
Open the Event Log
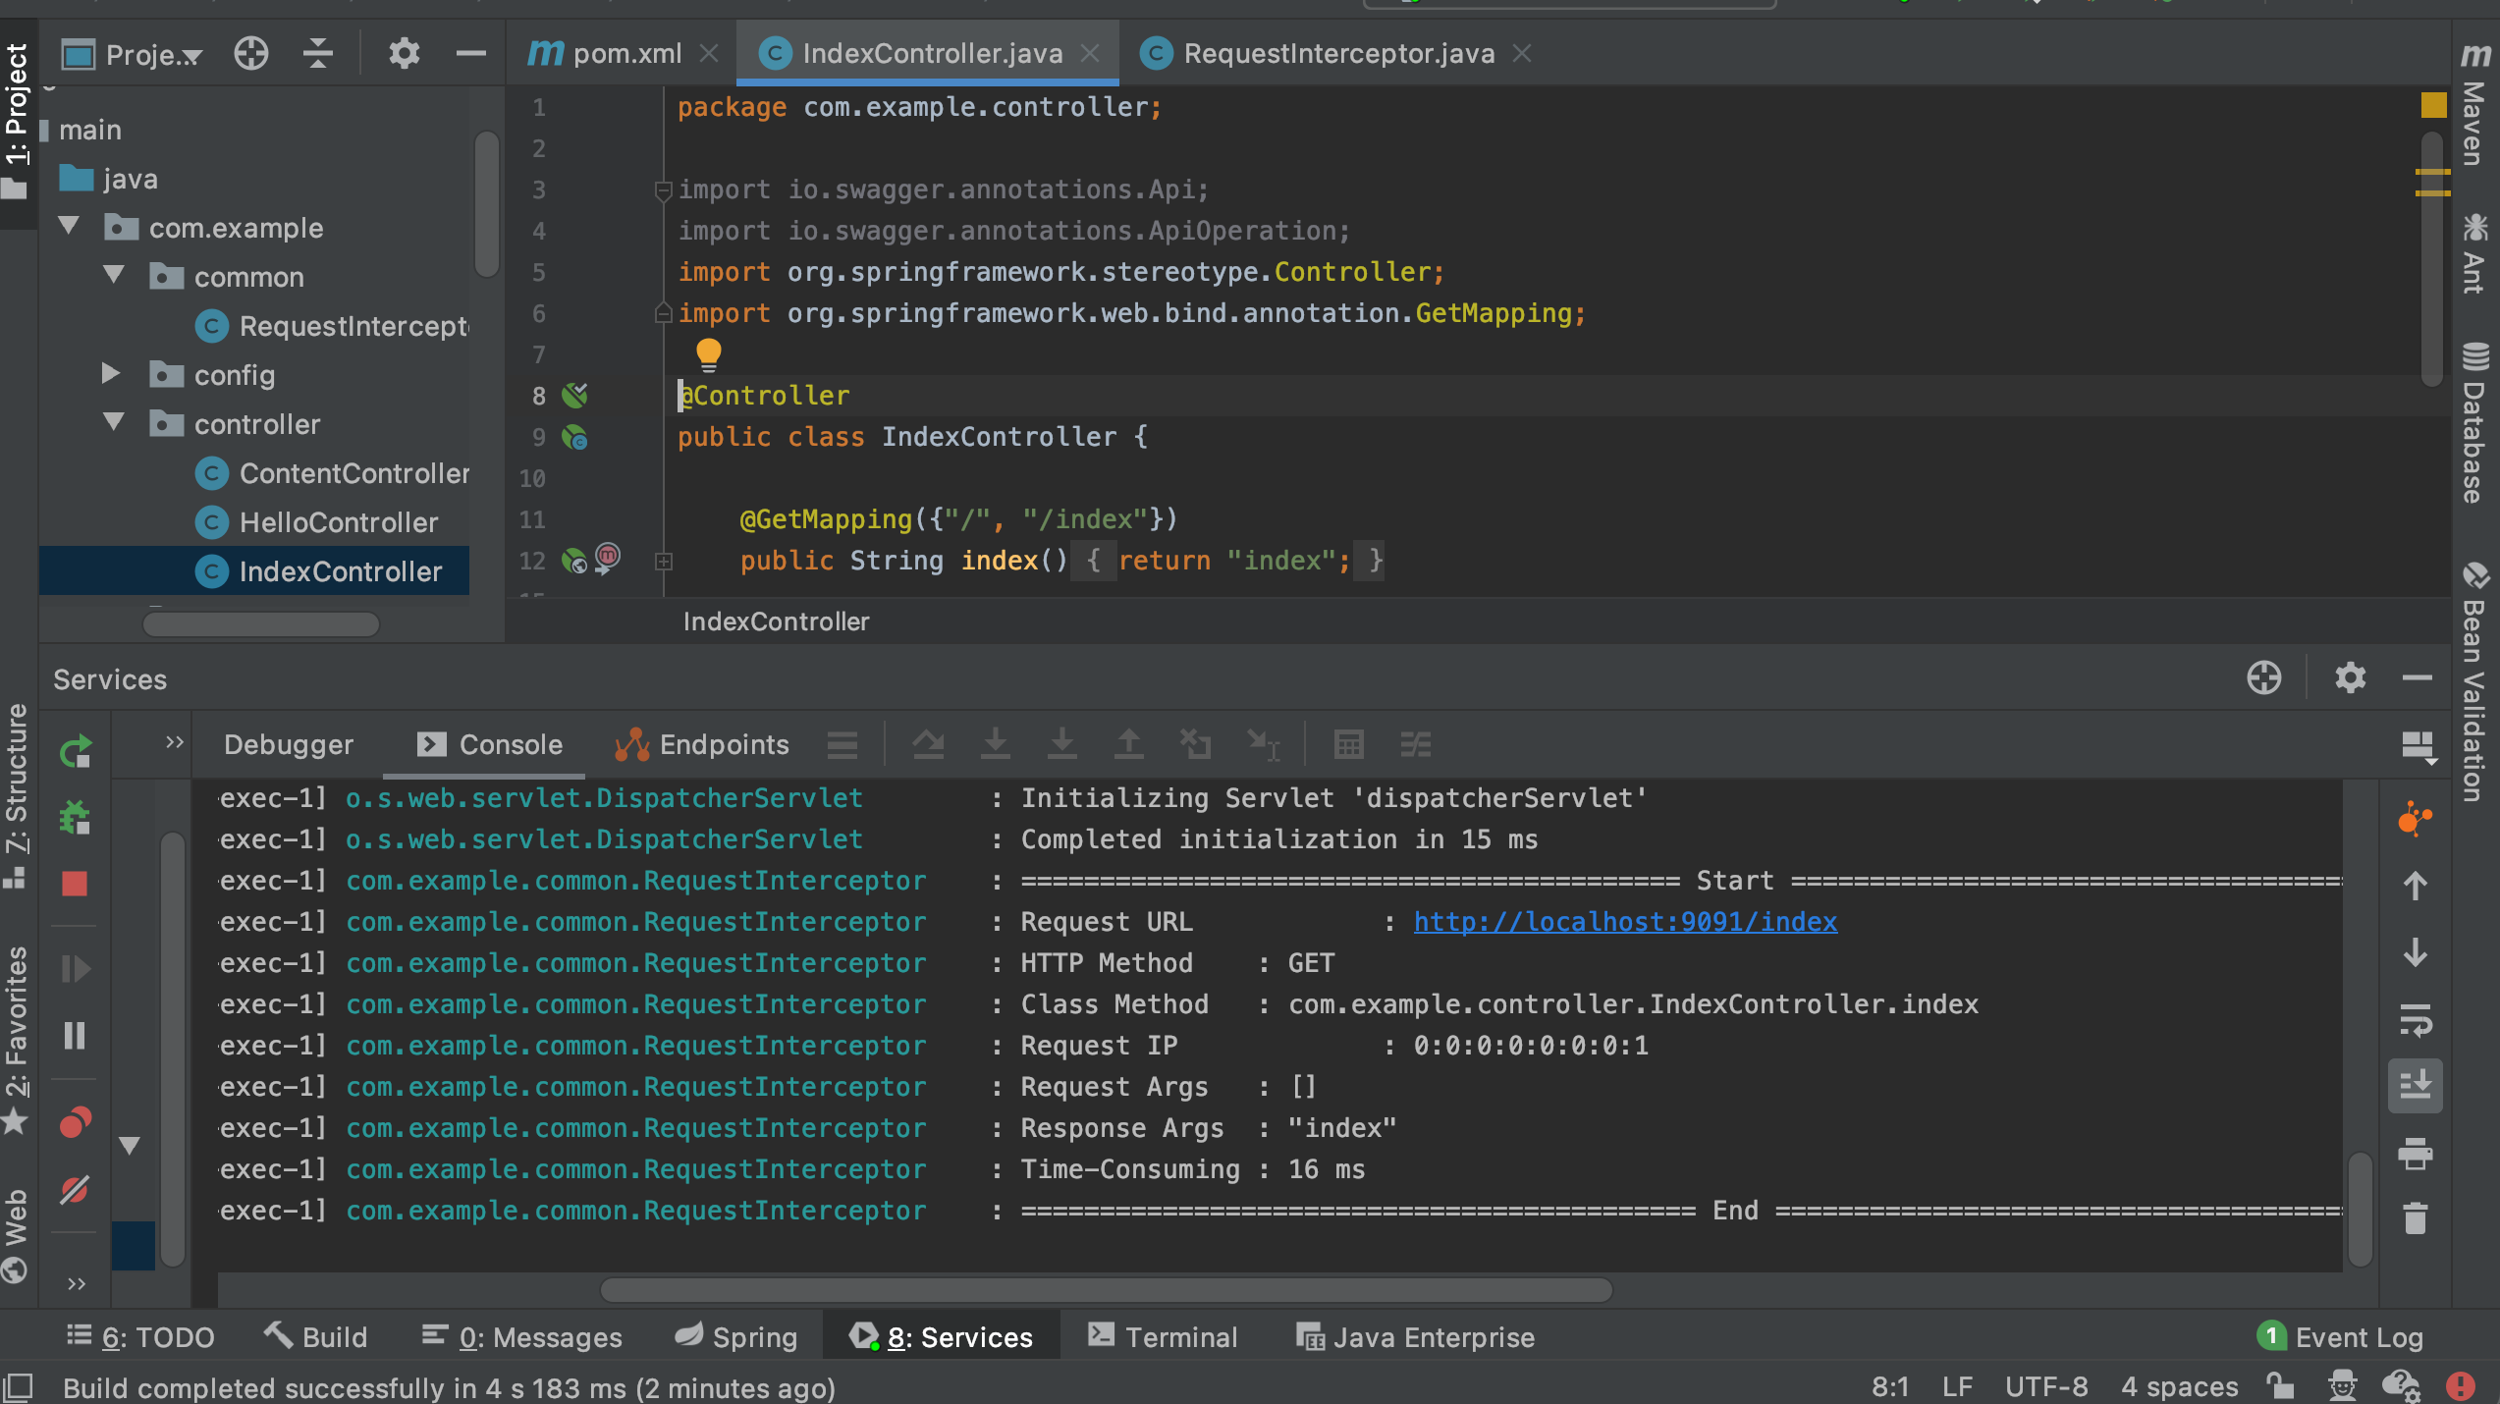click(x=2341, y=1337)
